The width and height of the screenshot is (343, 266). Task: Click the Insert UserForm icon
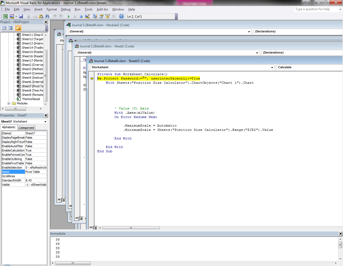pyautogui.click(x=12, y=16)
